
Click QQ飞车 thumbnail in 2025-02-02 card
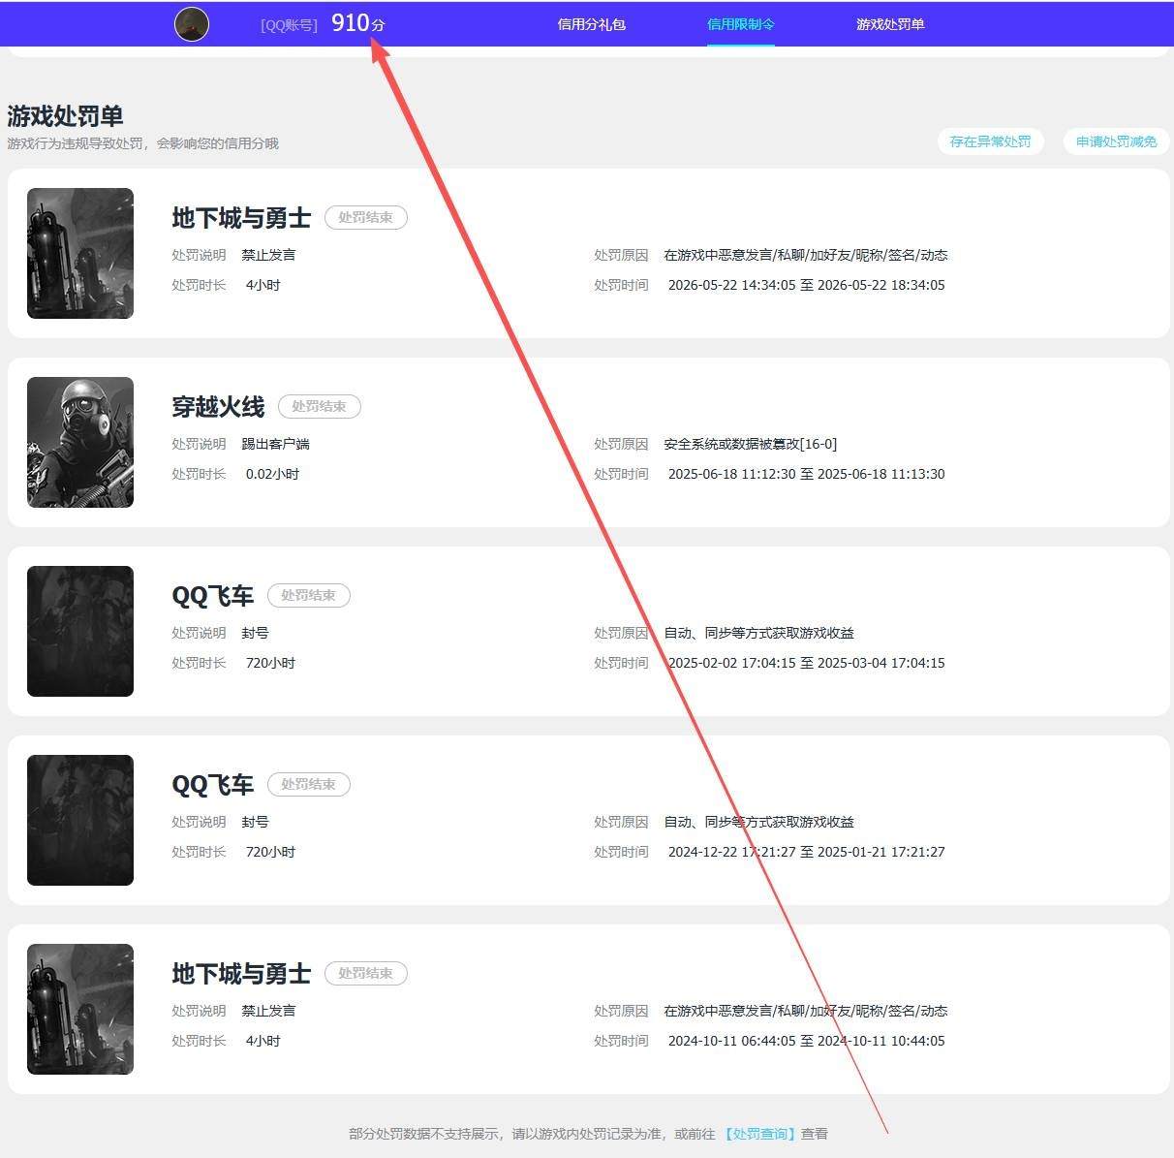point(80,631)
